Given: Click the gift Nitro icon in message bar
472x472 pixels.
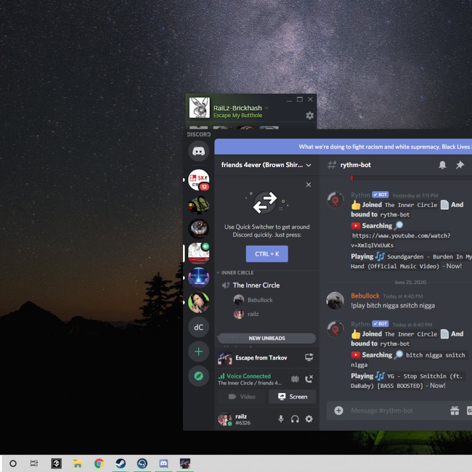Looking at the screenshot, I should point(455,410).
